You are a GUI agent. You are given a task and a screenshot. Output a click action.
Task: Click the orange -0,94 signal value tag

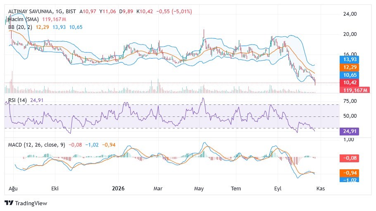pyautogui.click(x=349, y=173)
